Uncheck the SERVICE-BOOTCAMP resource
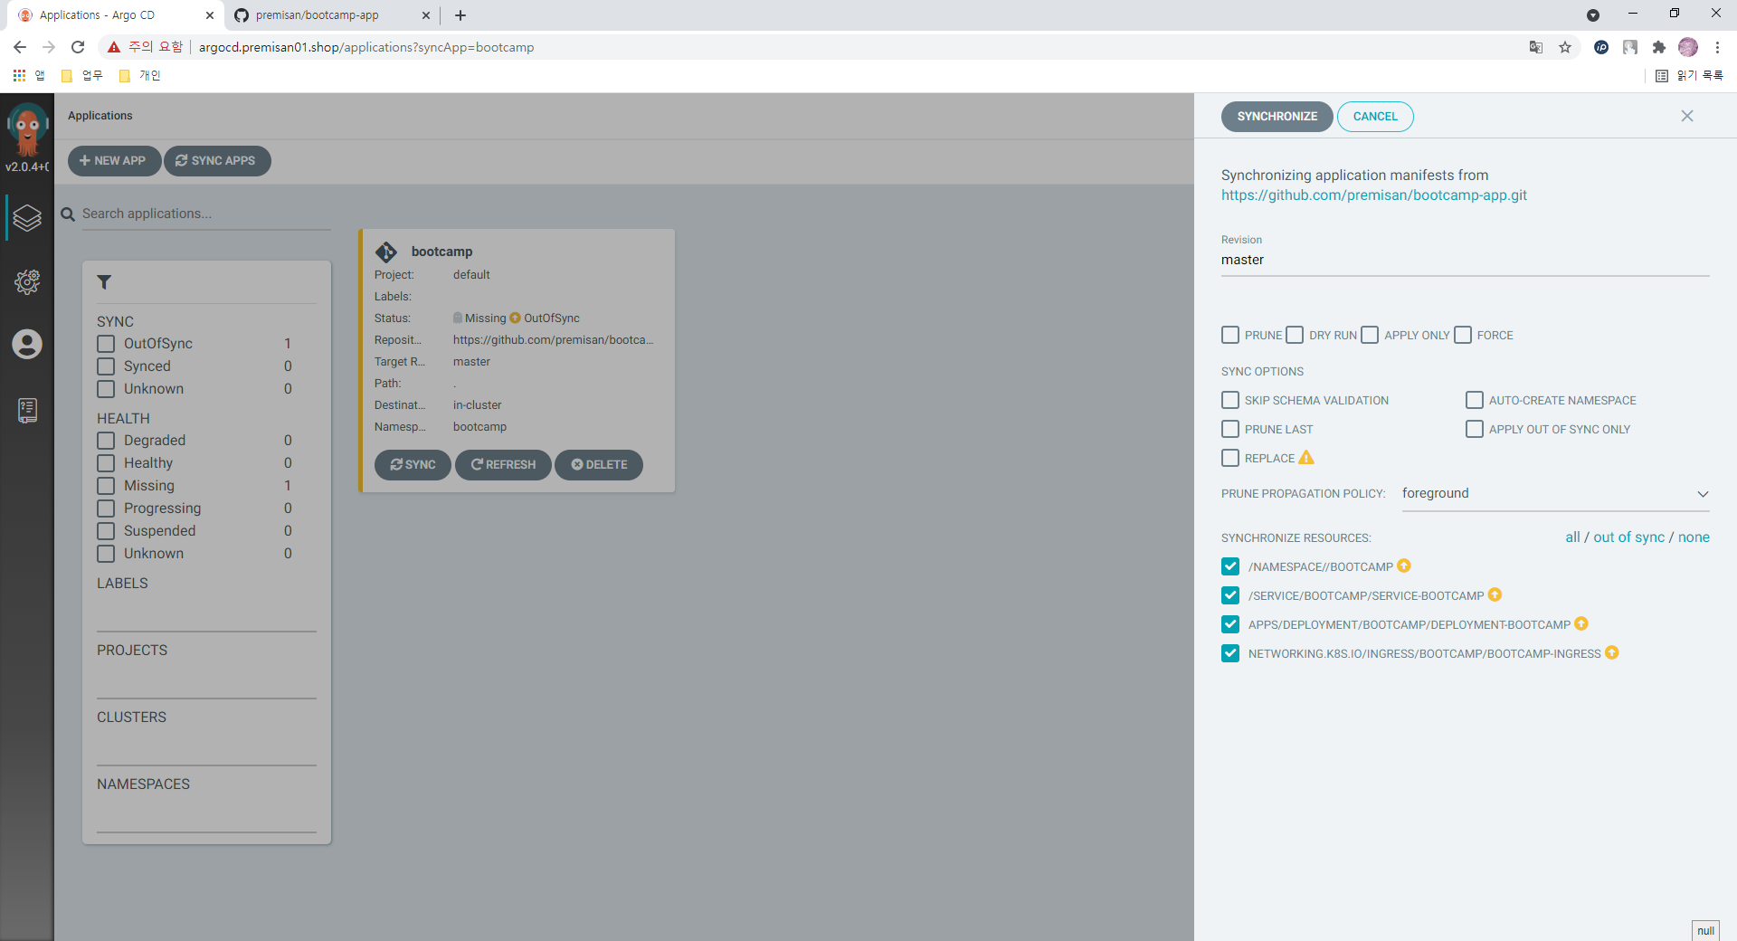Image resolution: width=1737 pixels, height=941 pixels. pos(1230,595)
